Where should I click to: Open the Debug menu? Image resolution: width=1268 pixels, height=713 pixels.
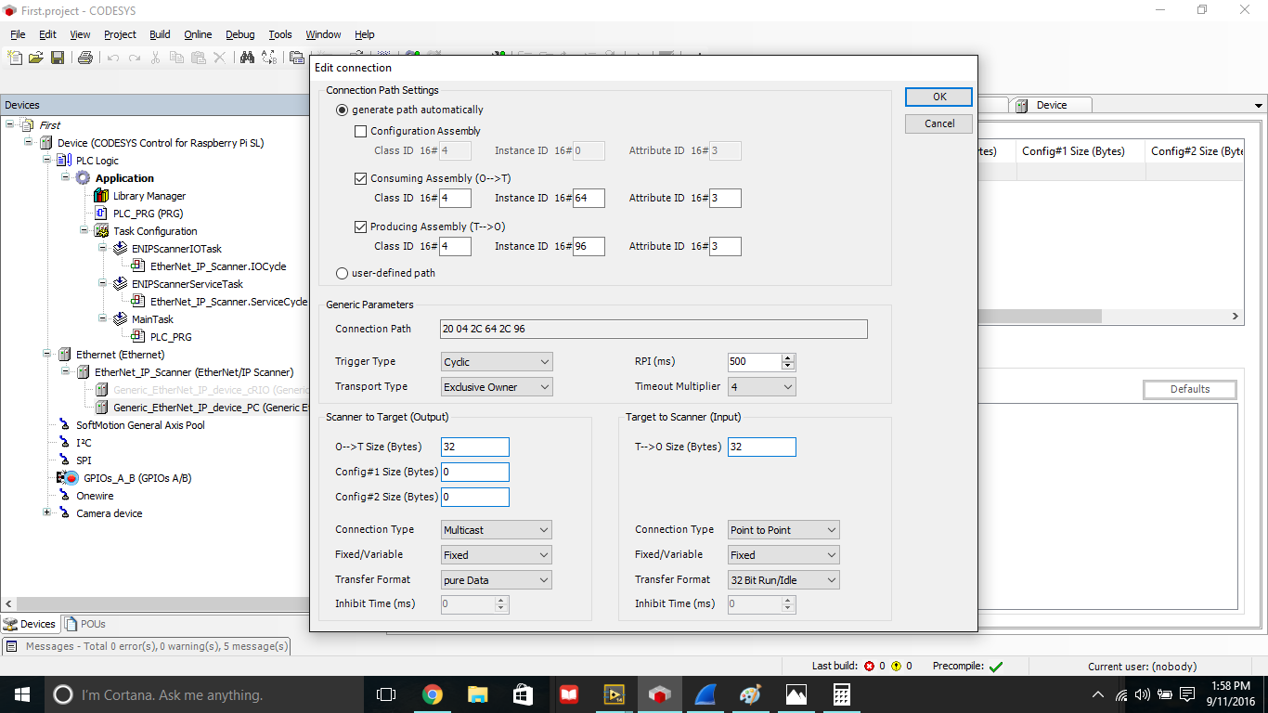(239, 34)
